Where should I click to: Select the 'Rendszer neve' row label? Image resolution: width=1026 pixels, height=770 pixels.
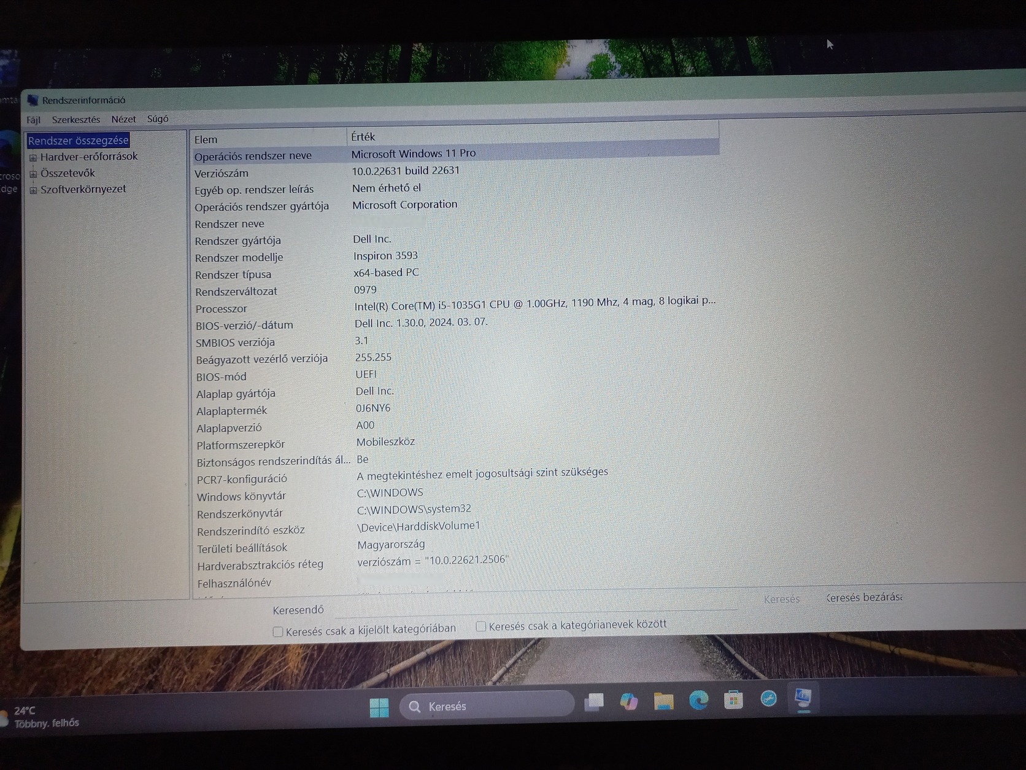coord(229,224)
